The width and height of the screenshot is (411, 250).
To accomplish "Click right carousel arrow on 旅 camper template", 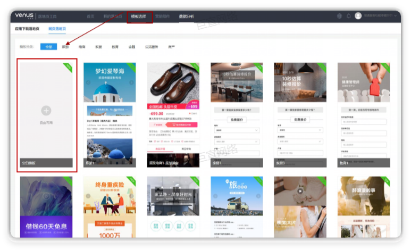I will click(x=258, y=196).
